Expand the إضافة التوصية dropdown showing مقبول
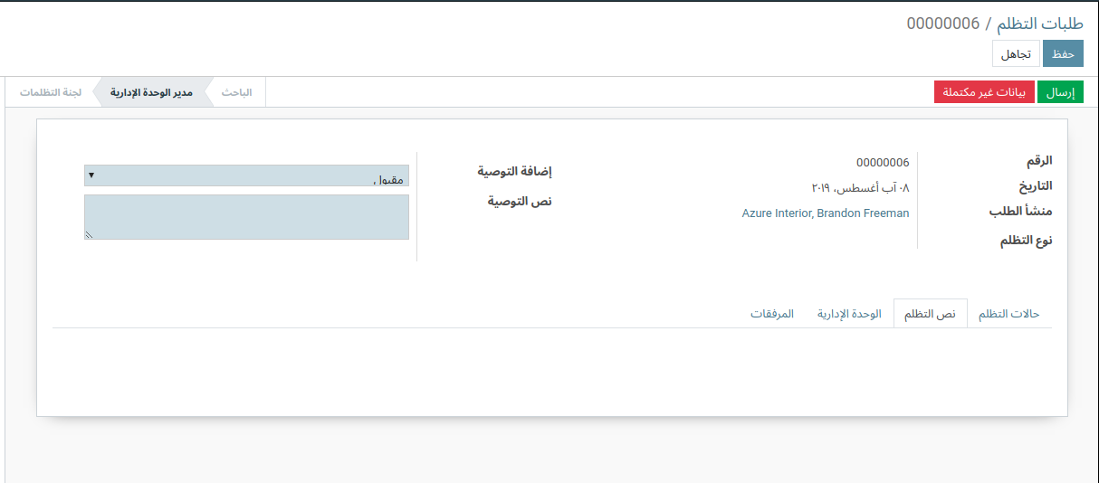This screenshot has width=1099, height=483. click(x=246, y=175)
